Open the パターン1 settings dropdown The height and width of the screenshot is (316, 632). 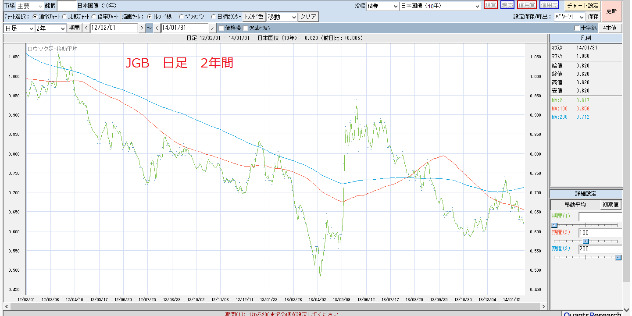pyautogui.click(x=569, y=17)
